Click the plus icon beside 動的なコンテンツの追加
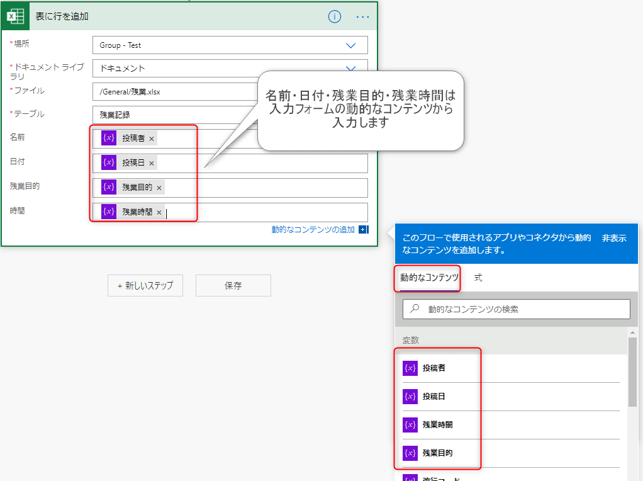643x481 pixels. point(363,230)
